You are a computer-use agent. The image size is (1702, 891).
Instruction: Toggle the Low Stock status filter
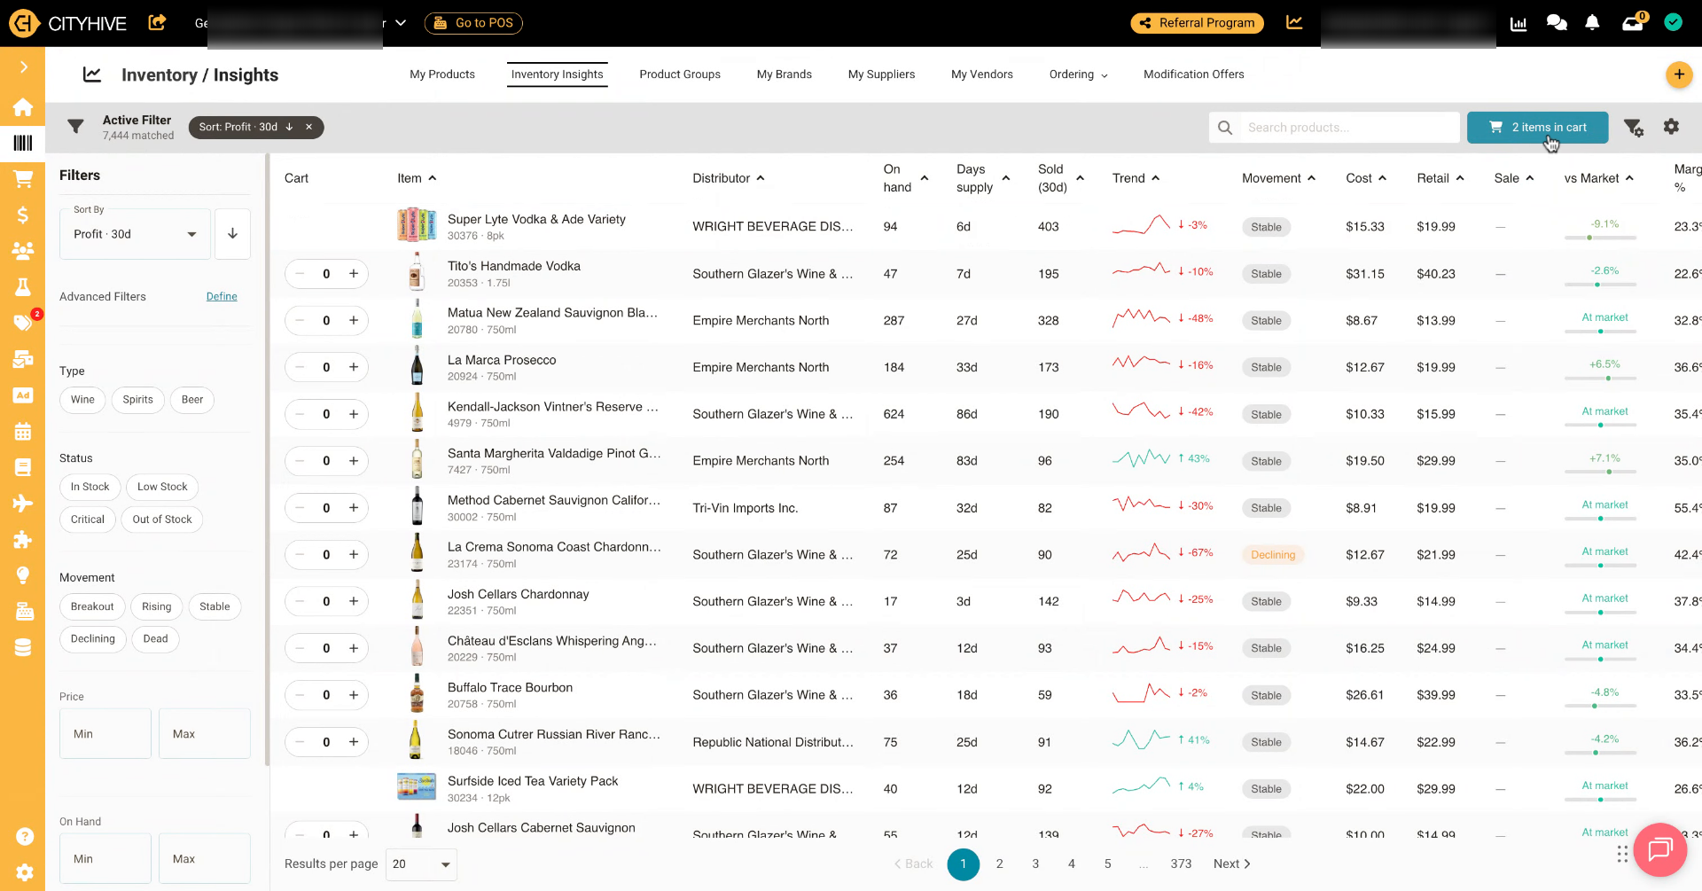162,487
